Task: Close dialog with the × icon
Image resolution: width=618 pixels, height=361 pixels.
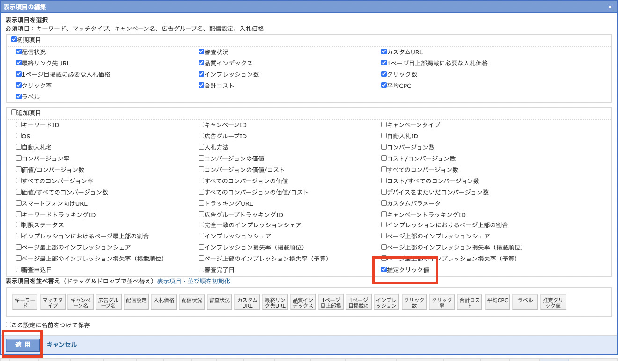Action: pos(610,7)
